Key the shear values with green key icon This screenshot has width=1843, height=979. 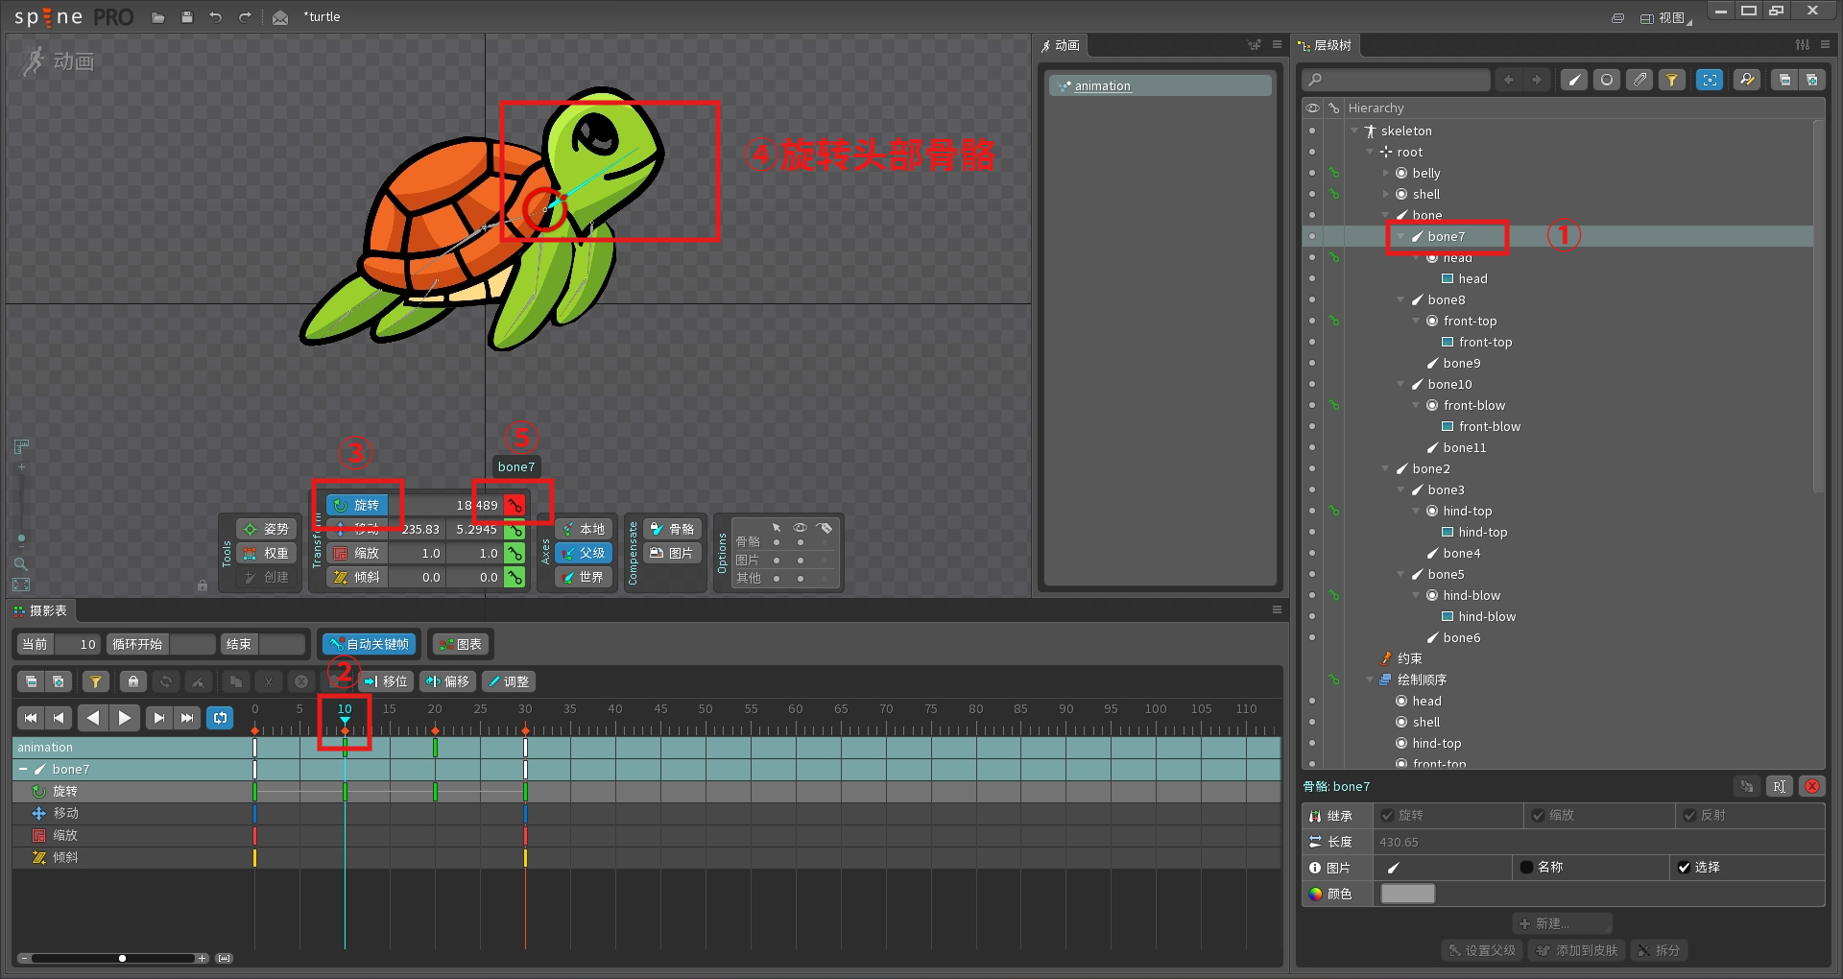(x=515, y=577)
